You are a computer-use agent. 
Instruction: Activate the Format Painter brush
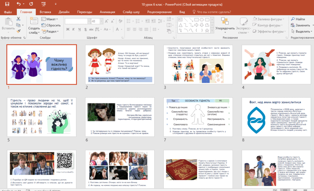(x=18, y=31)
